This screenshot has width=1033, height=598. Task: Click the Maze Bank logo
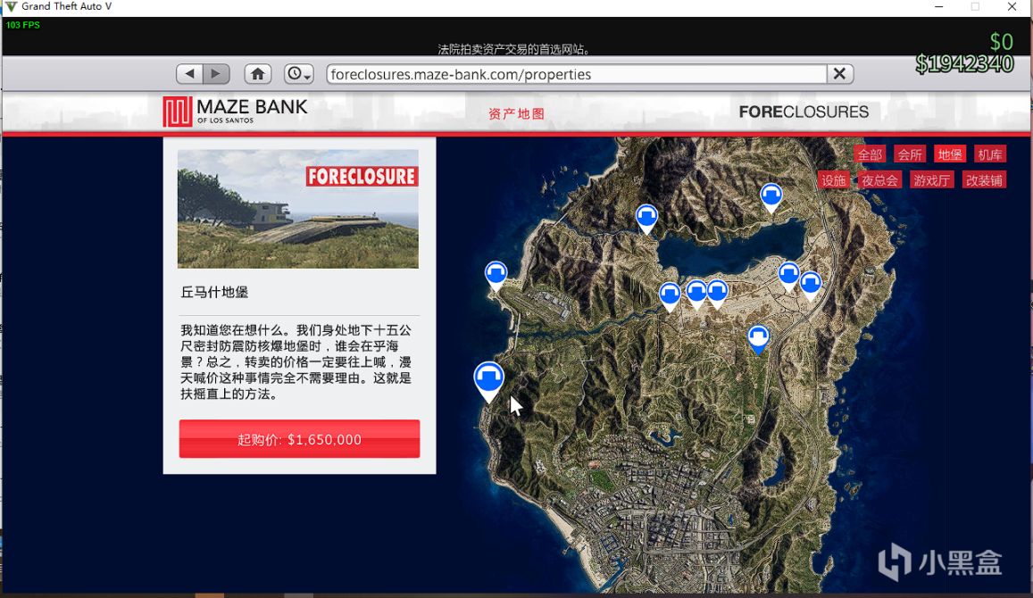(235, 112)
